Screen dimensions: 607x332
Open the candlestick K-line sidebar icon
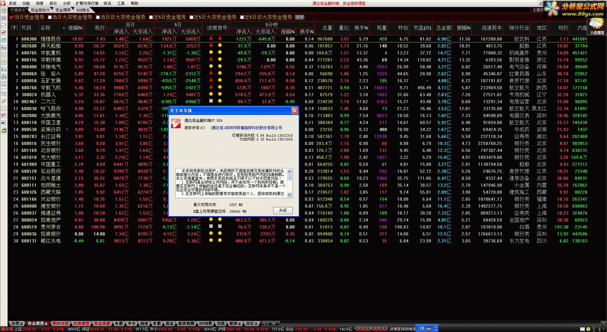(x=4, y=33)
